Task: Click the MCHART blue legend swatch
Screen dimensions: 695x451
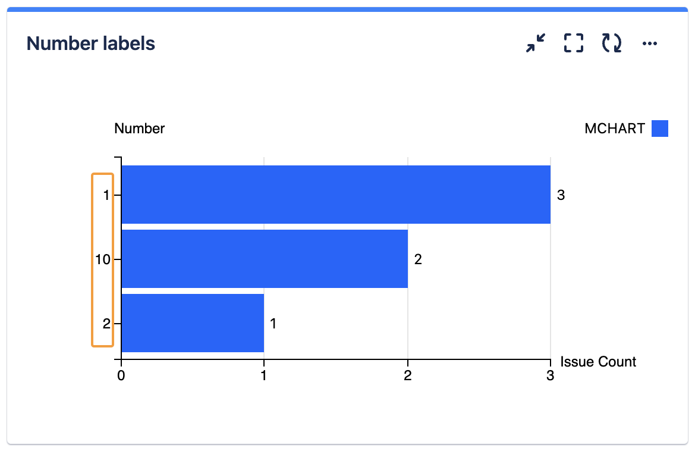Action: [x=660, y=129]
